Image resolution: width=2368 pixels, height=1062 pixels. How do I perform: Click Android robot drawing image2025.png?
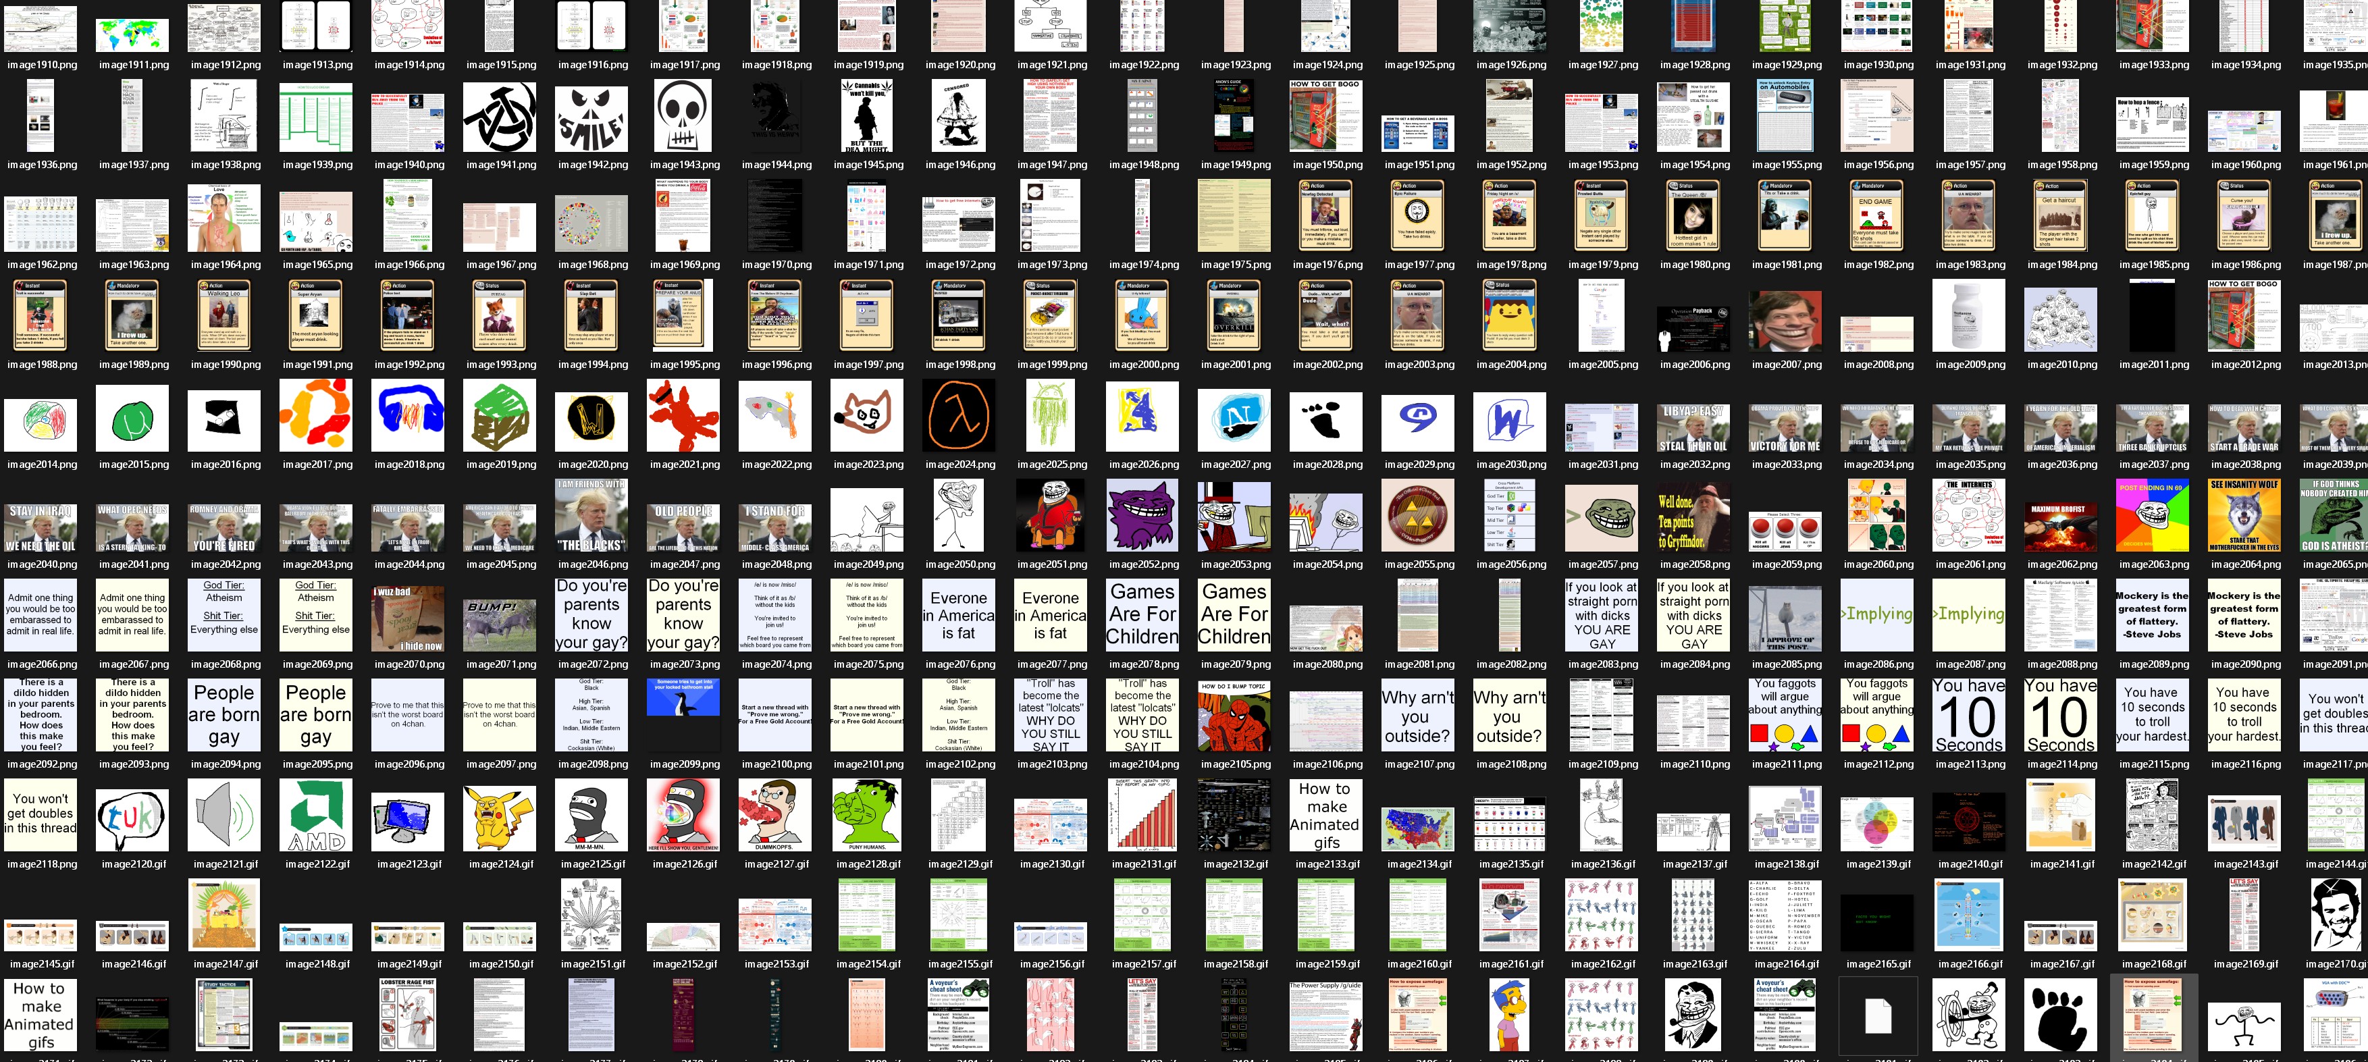(1050, 417)
